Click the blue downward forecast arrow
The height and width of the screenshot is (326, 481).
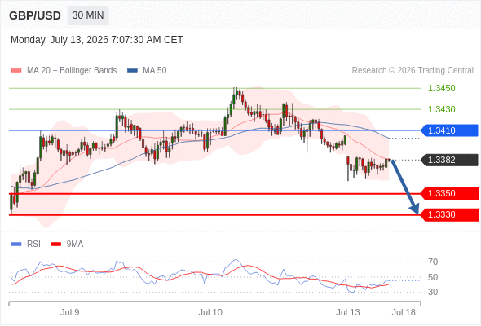tap(405, 187)
